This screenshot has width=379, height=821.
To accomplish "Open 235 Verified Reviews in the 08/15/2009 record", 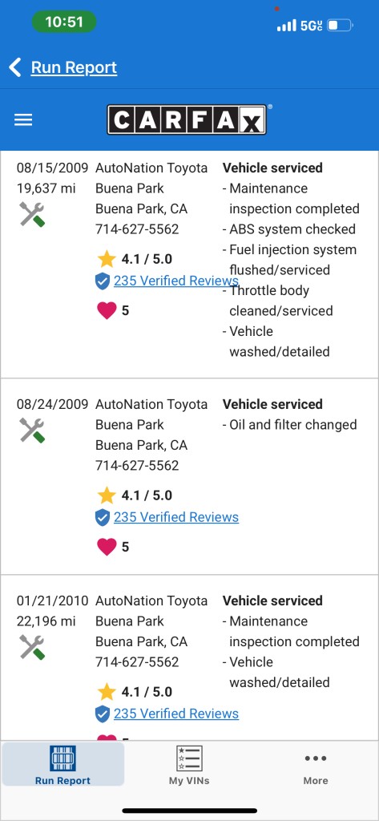I will point(176,281).
